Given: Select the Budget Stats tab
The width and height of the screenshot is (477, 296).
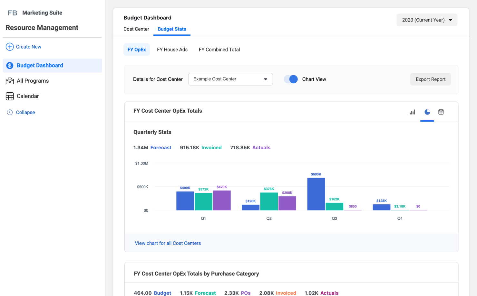Looking at the screenshot, I should [x=172, y=29].
